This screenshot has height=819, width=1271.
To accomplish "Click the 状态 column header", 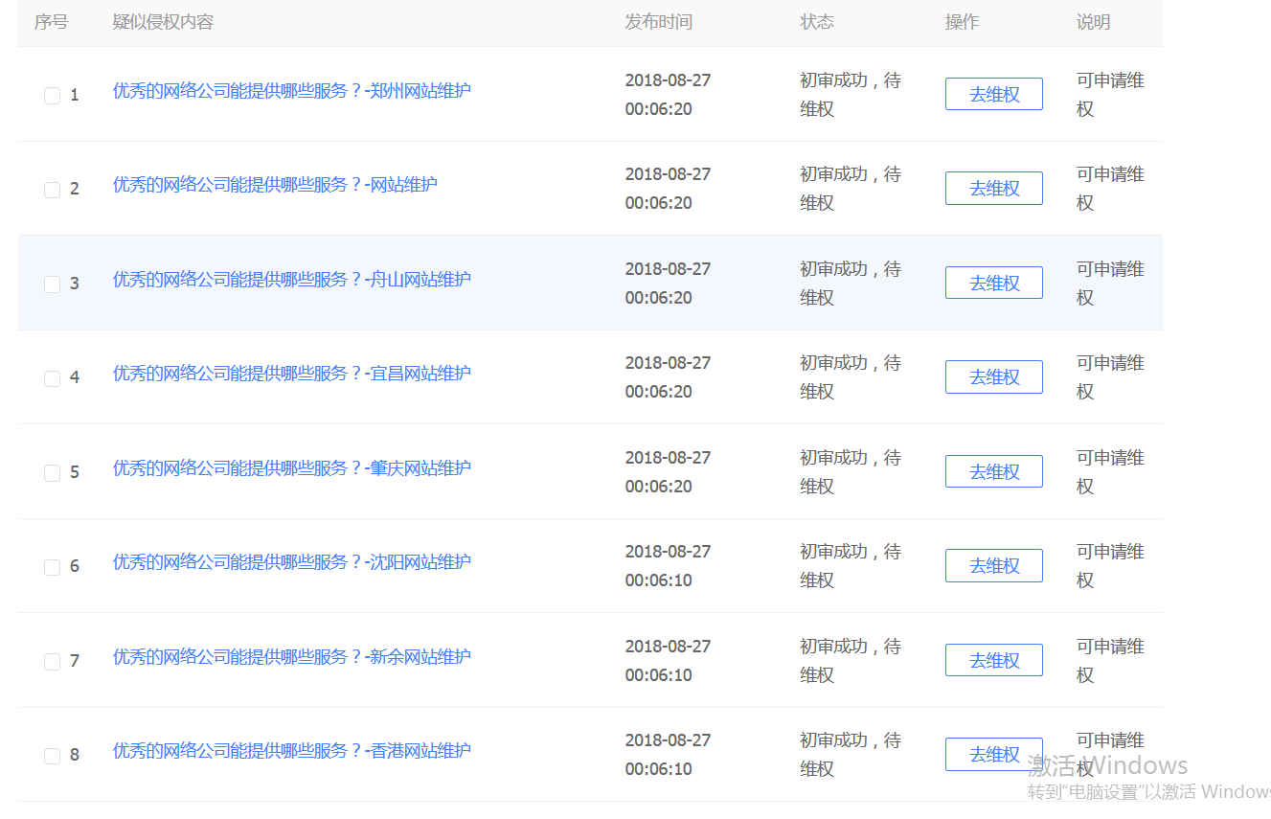I will [x=817, y=22].
